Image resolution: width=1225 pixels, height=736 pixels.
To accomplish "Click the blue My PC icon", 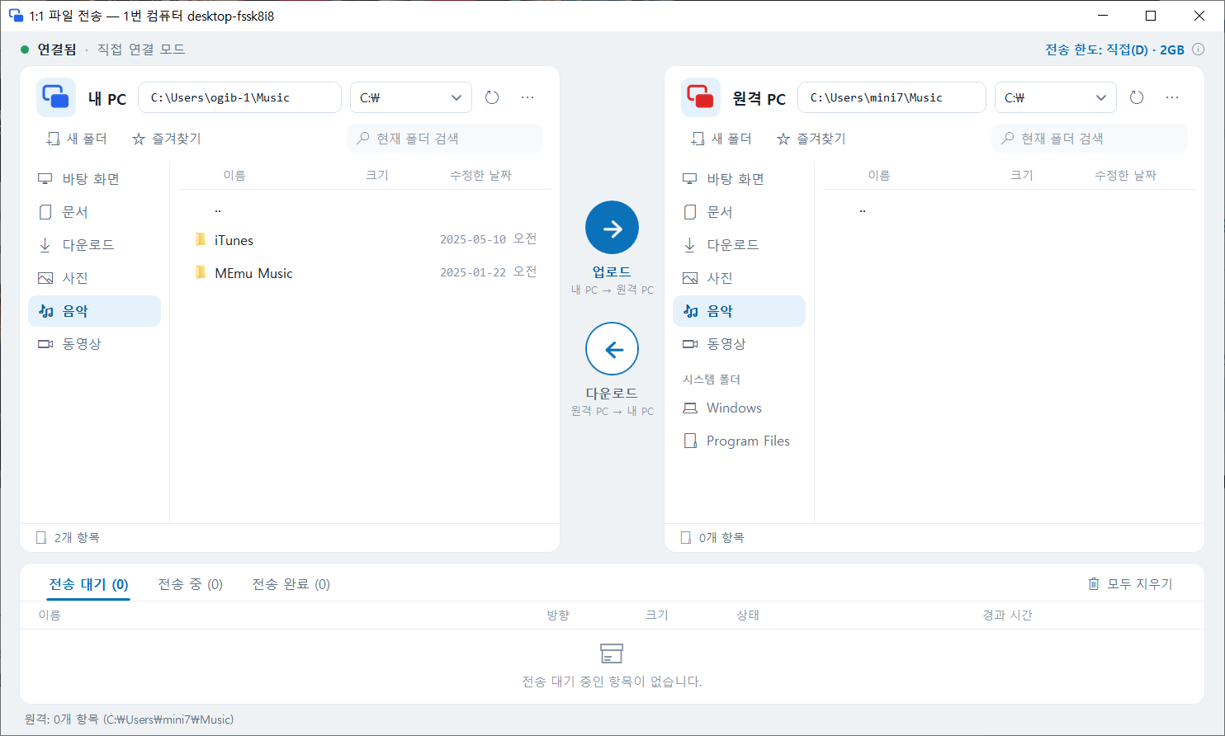I will click(56, 97).
